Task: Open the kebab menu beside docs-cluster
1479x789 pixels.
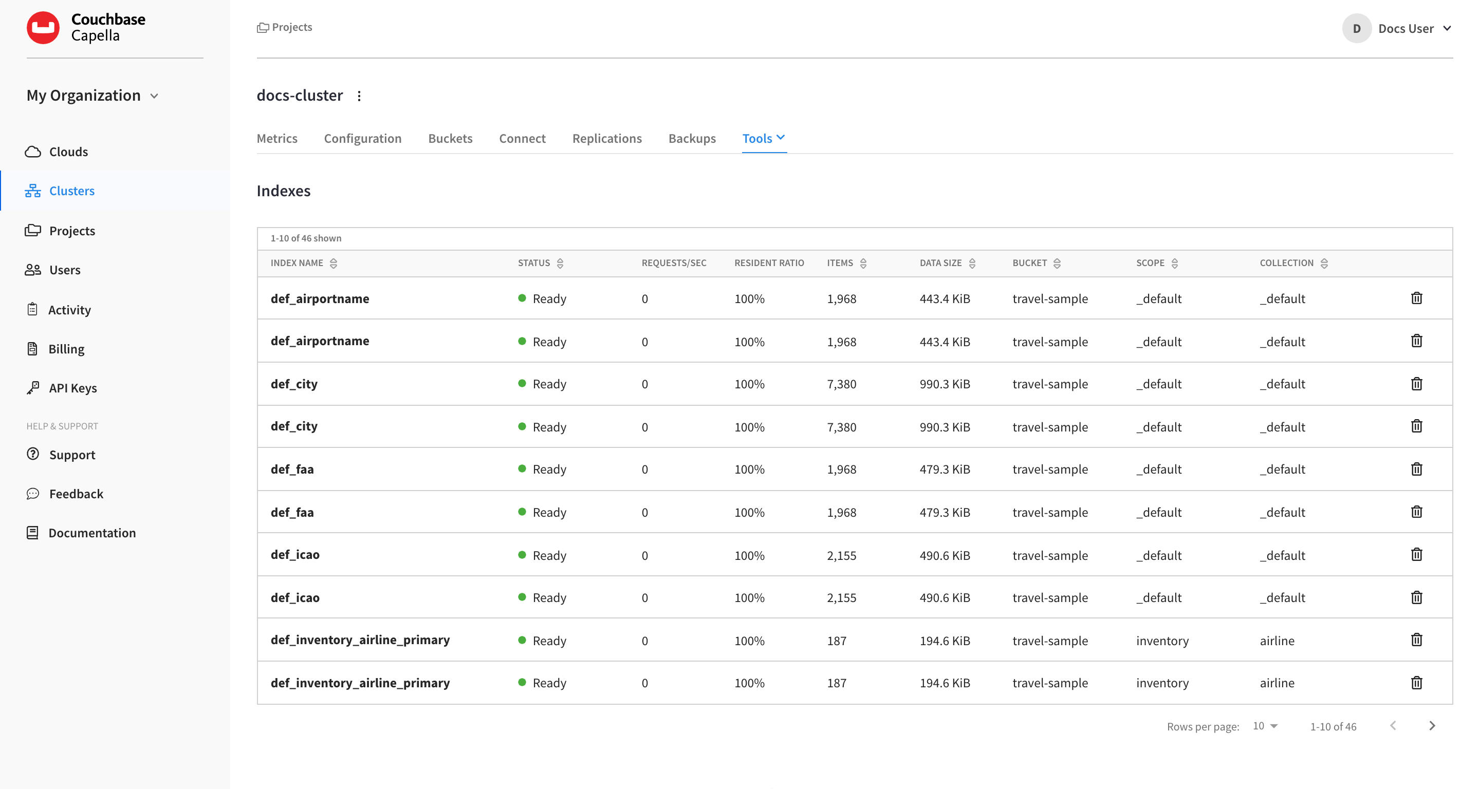Action: click(359, 95)
